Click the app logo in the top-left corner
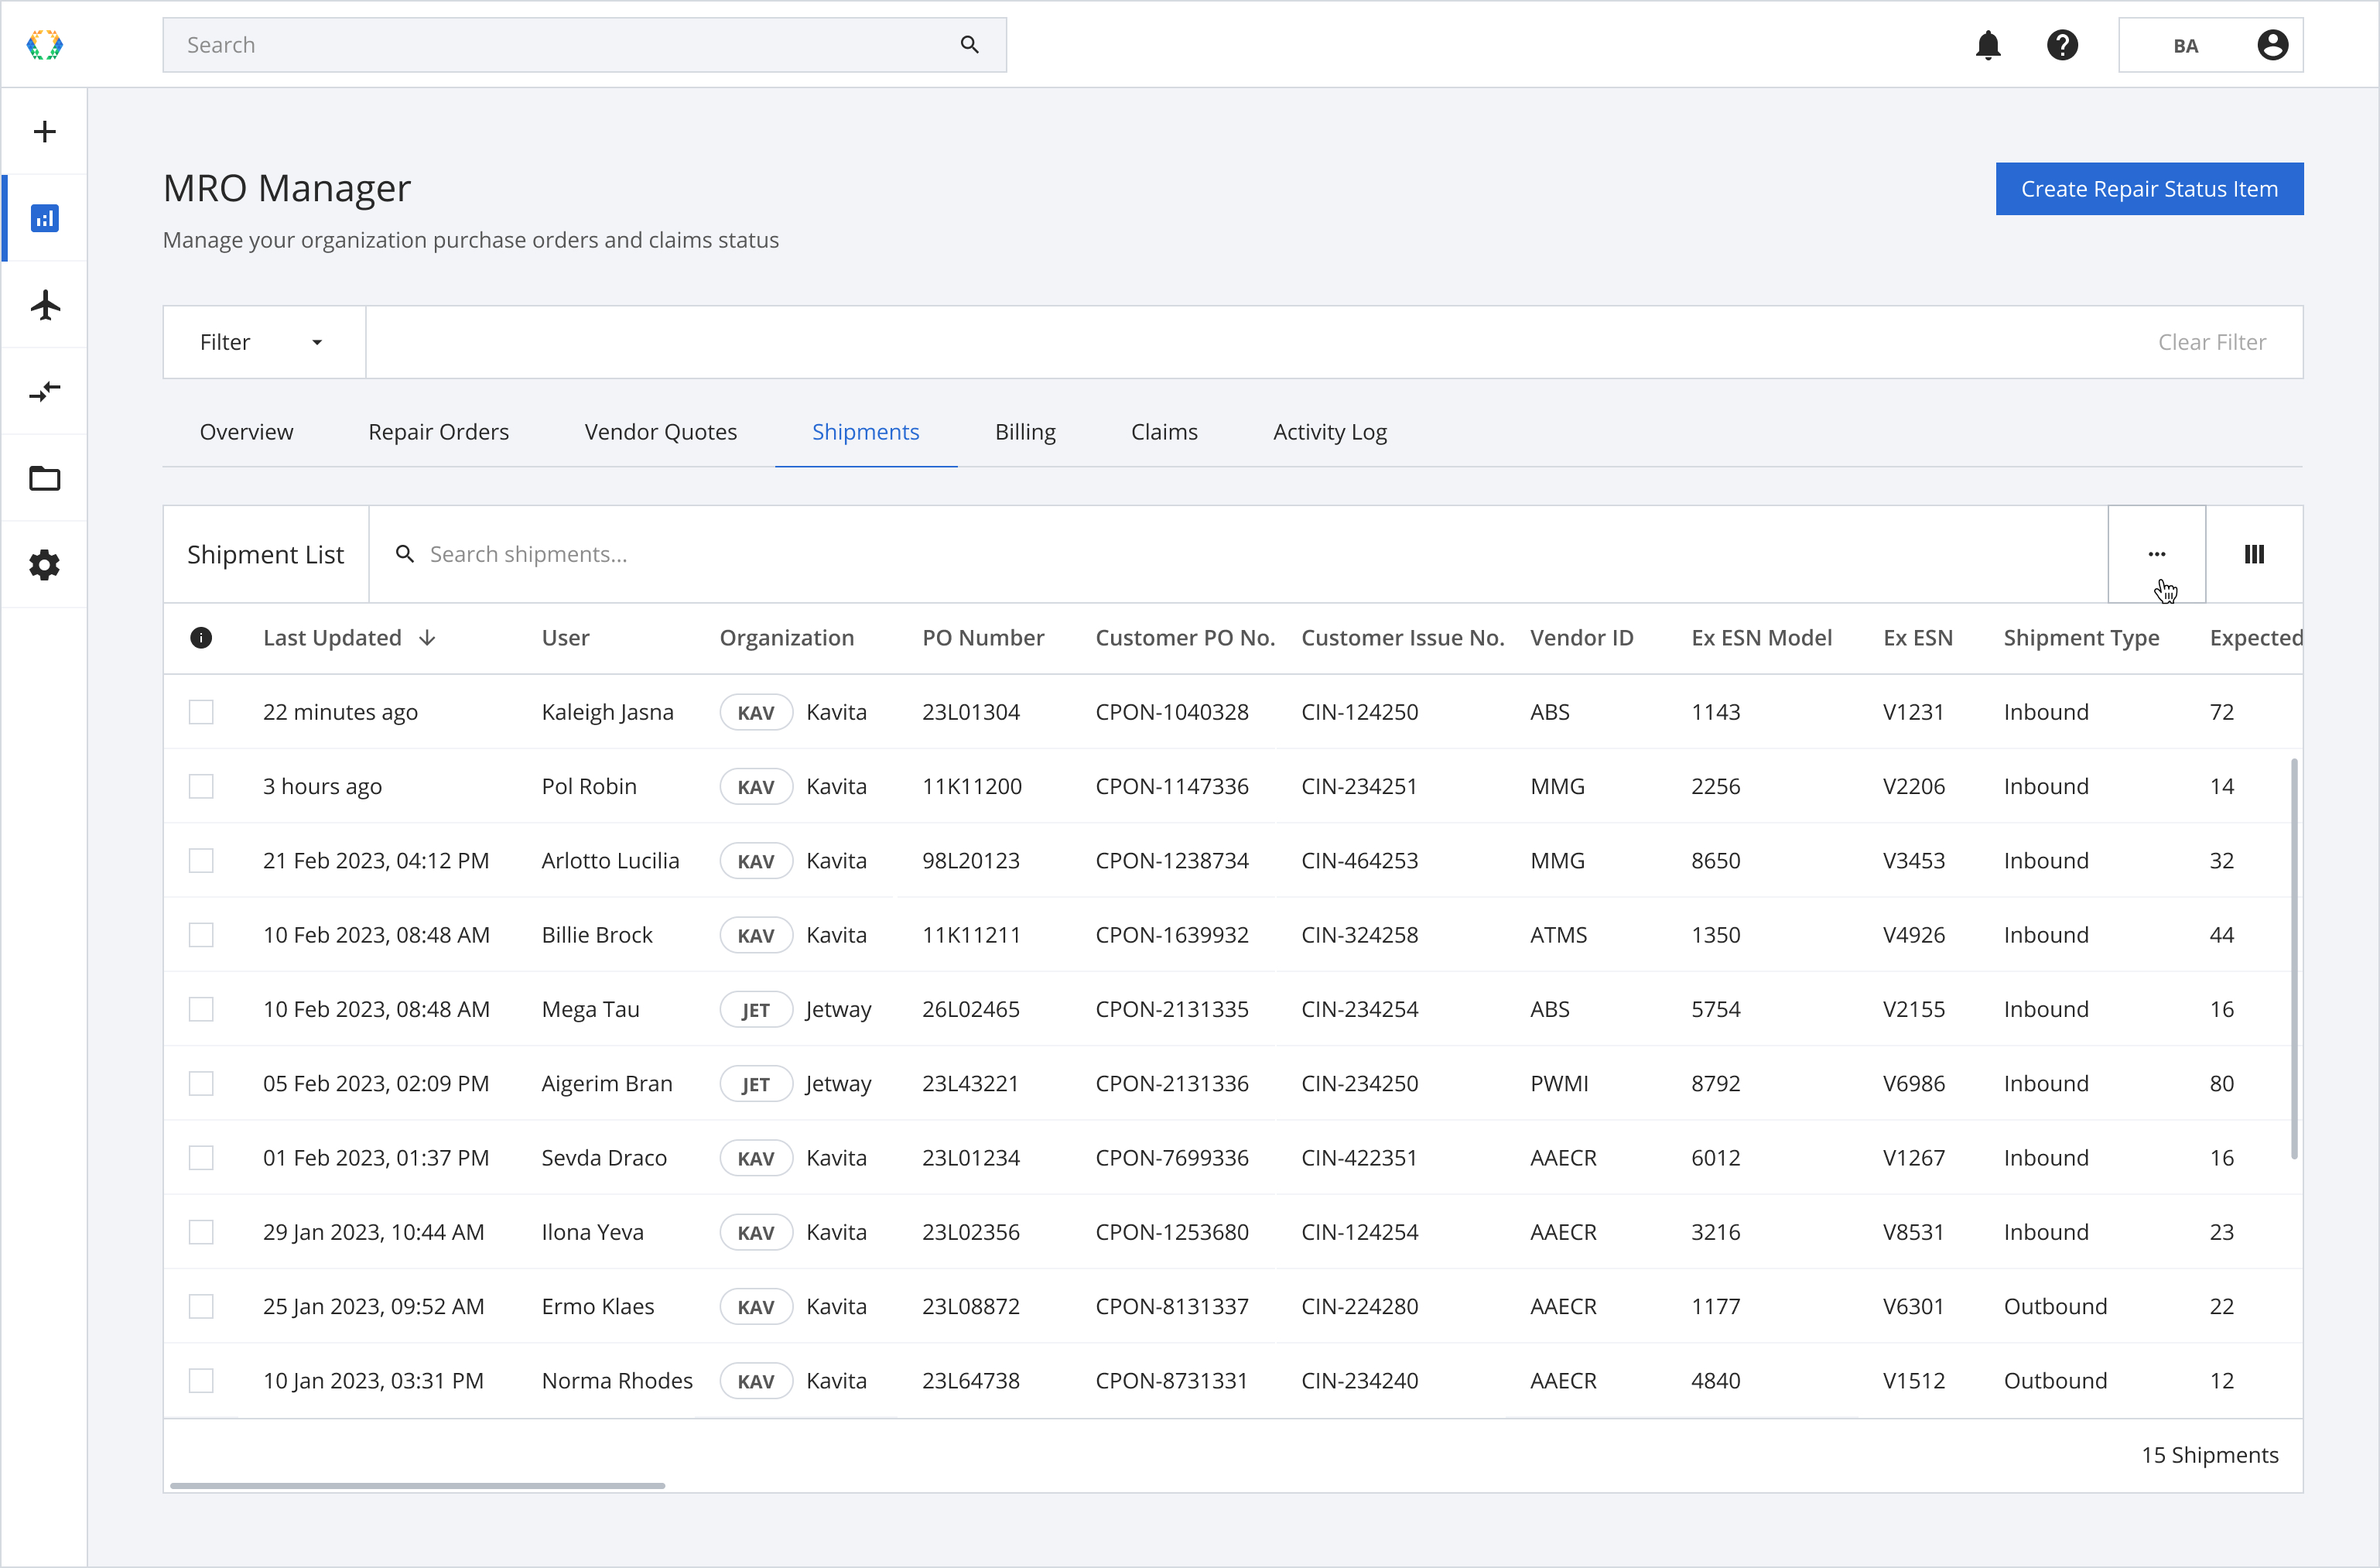The image size is (2380, 1568). coord(44,45)
